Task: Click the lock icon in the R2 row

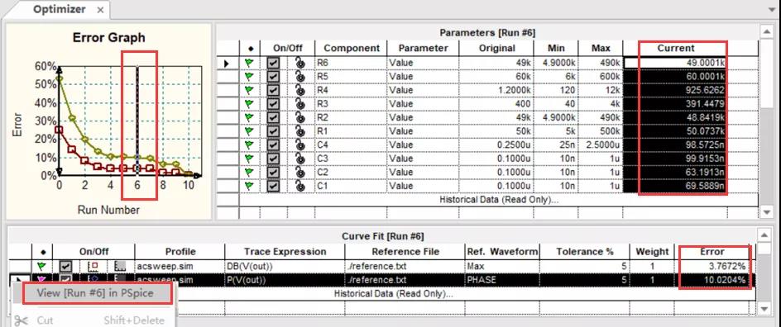Action: pyautogui.click(x=299, y=117)
